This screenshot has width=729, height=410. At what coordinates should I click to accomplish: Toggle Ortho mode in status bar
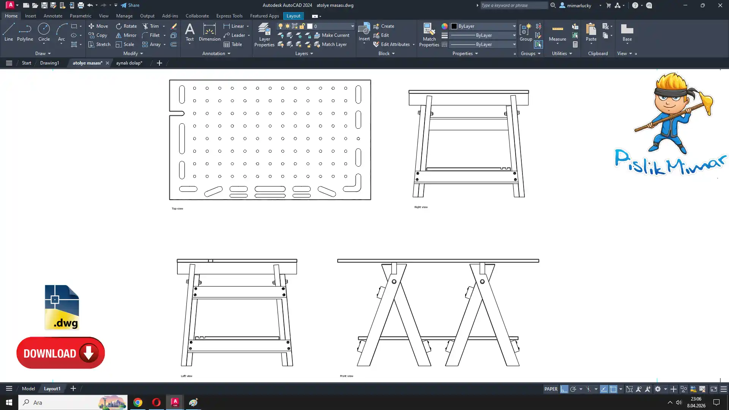pos(564,389)
